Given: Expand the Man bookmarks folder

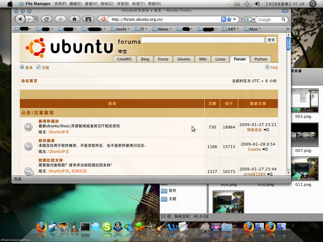Looking at the screenshot, I should [x=252, y=29].
